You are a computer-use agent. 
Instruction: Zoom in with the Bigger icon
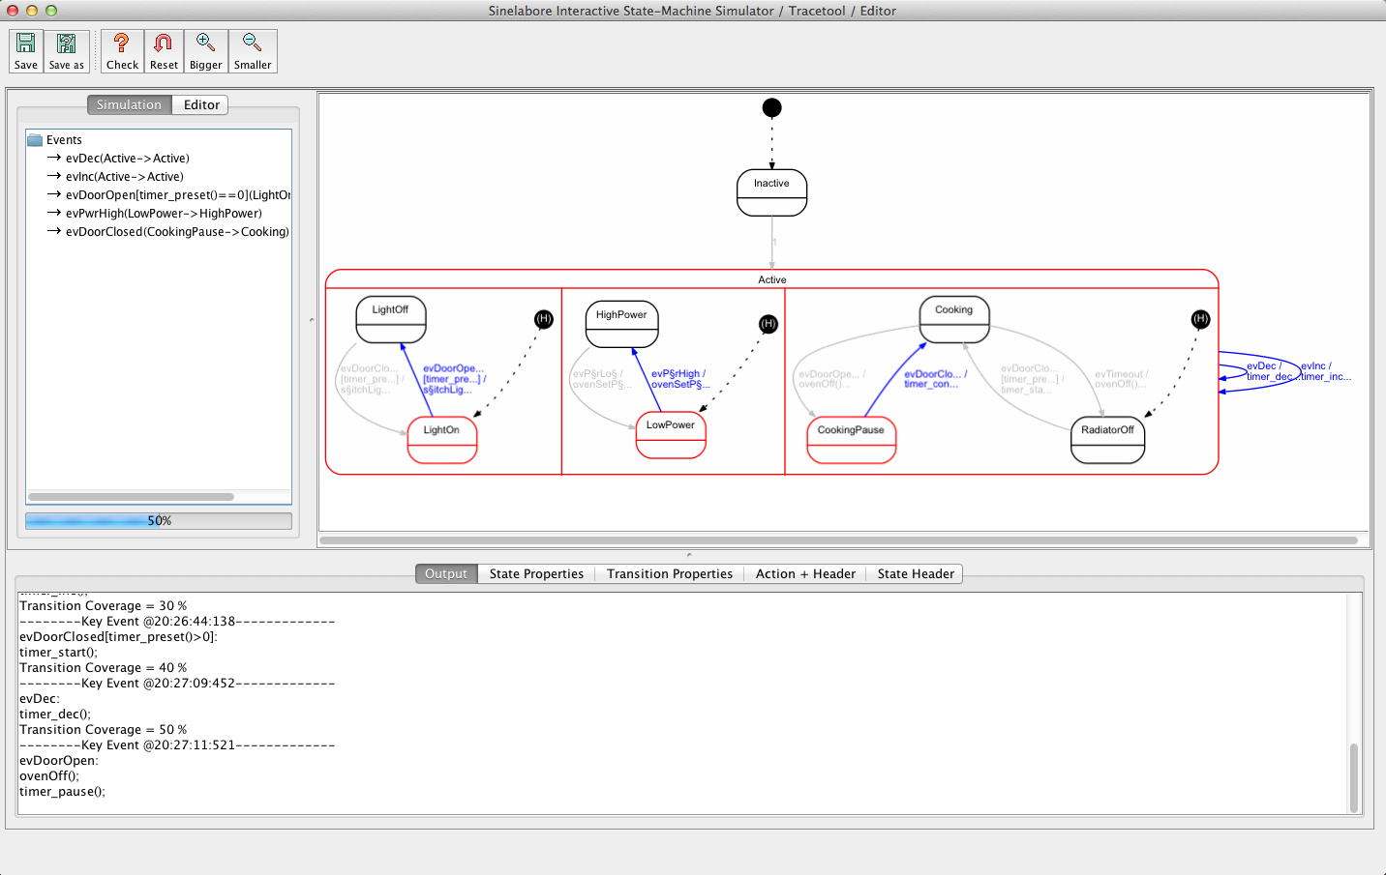pos(205,50)
